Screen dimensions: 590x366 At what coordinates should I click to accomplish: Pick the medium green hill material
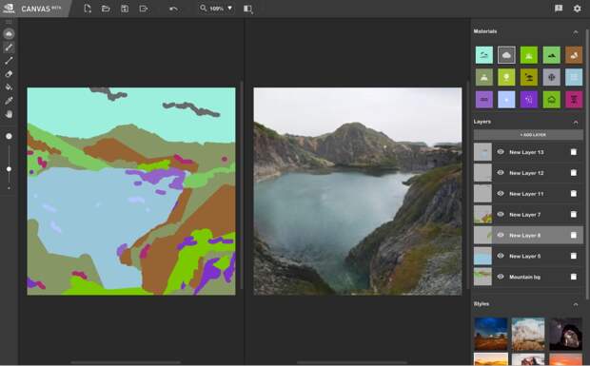point(551,55)
